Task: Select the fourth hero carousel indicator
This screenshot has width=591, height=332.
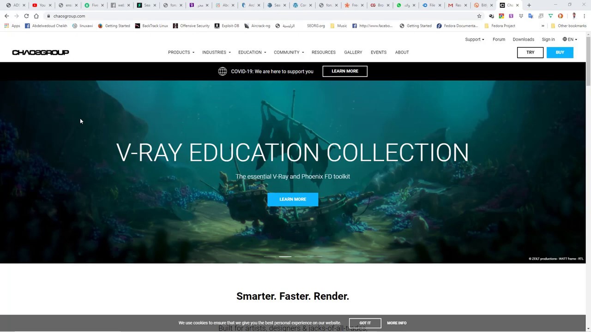Action: pos(316,256)
